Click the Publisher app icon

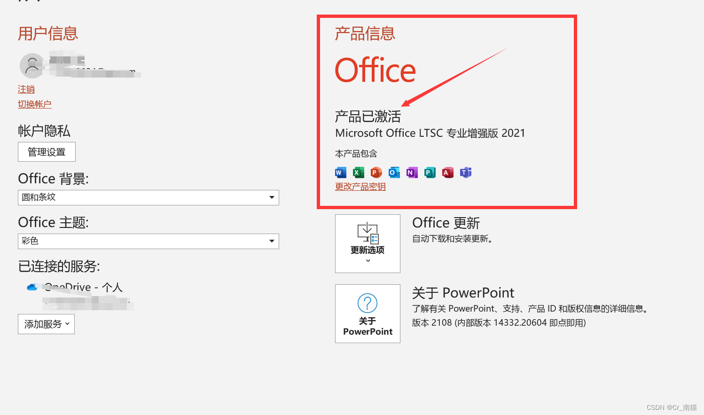(430, 172)
